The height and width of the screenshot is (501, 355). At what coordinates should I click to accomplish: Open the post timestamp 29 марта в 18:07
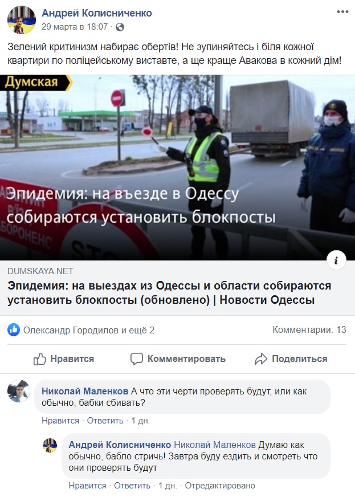point(75,27)
